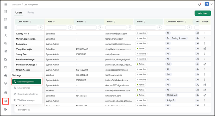This screenshot has width=215, height=116.
Task: Click the Aditya B access tag
Action: pos(170,100)
